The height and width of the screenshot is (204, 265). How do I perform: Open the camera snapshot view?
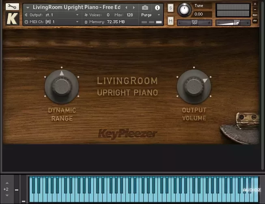pos(145,7)
